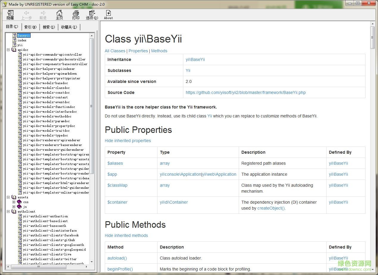The width and height of the screenshot is (378, 275).
Task: Collapse the apidoc tree node
Action: [x=8, y=50]
